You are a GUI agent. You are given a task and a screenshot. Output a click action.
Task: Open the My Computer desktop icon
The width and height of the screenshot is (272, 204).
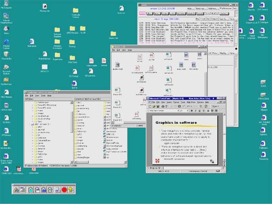click(7, 4)
